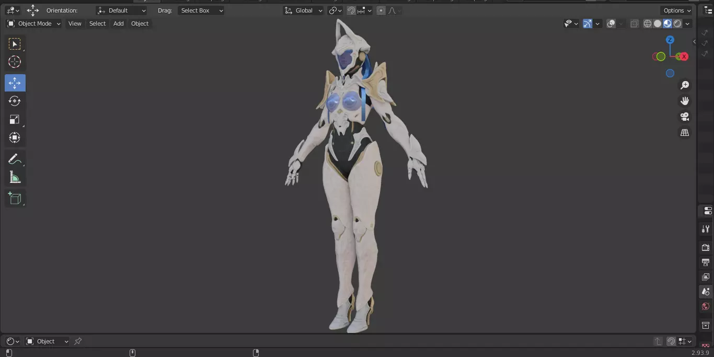Select the Move tool

coord(15,83)
